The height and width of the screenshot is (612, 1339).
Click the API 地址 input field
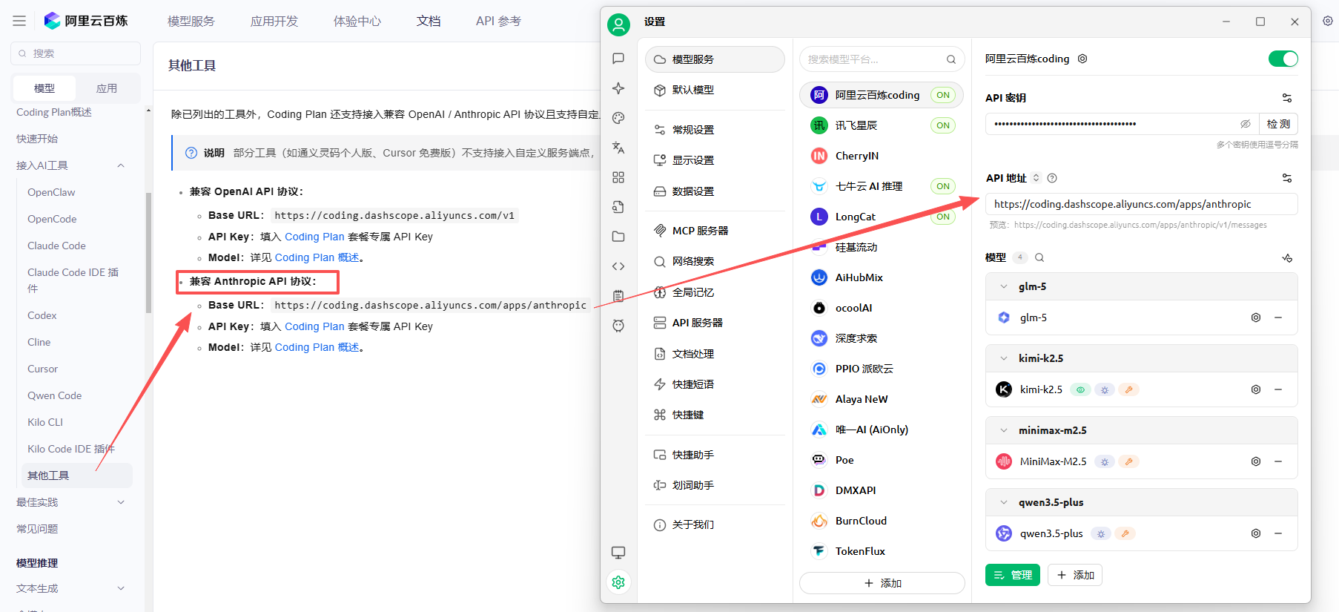[x=1140, y=204]
